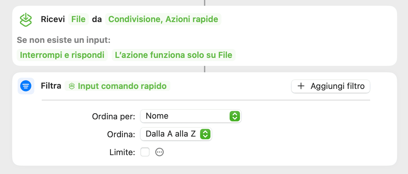This screenshot has height=174, width=408.
Task: Click the green Shortcuts input icon beside Ricevi
Action: pyautogui.click(x=26, y=20)
